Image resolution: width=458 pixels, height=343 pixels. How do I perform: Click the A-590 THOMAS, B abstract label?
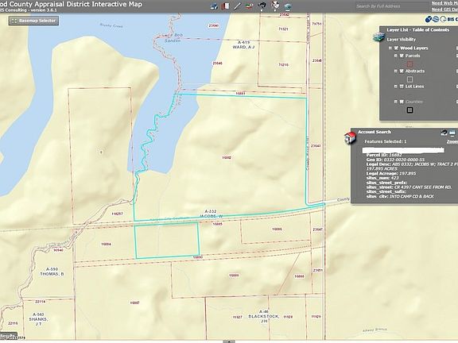point(52,272)
